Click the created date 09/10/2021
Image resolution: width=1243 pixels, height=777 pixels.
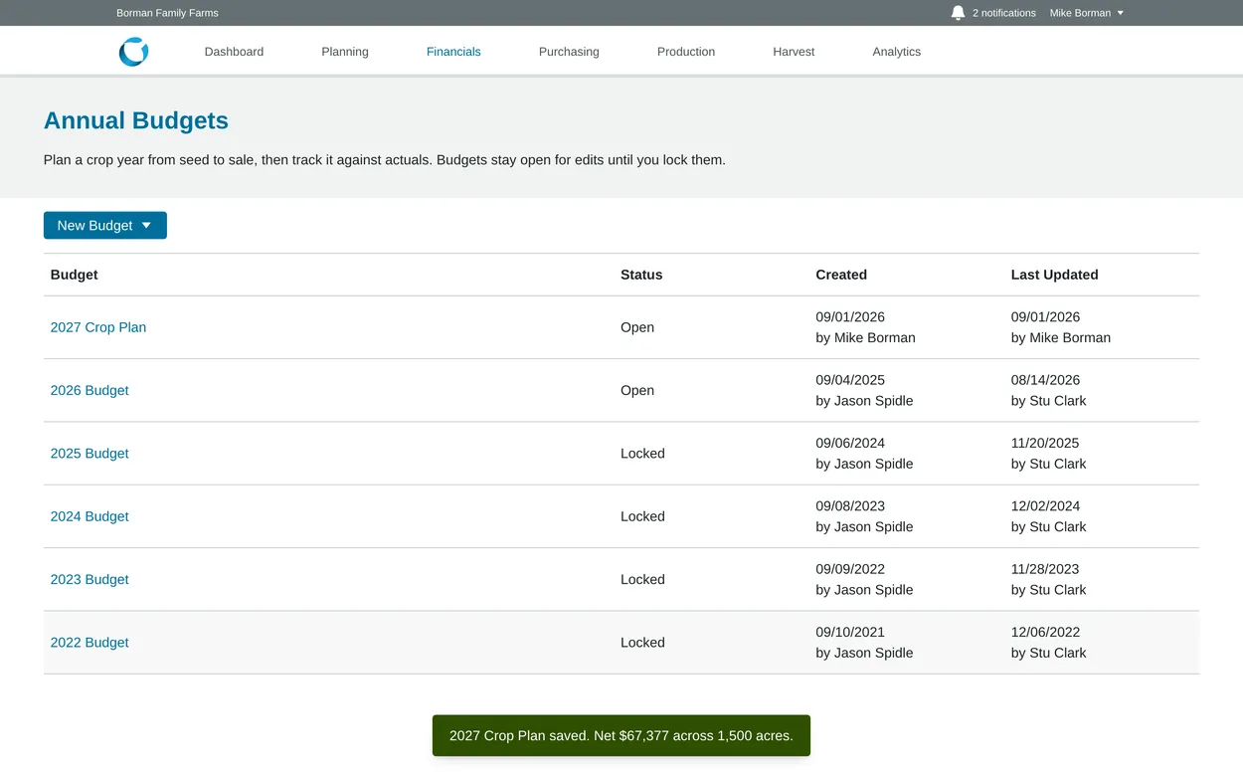pos(850,632)
